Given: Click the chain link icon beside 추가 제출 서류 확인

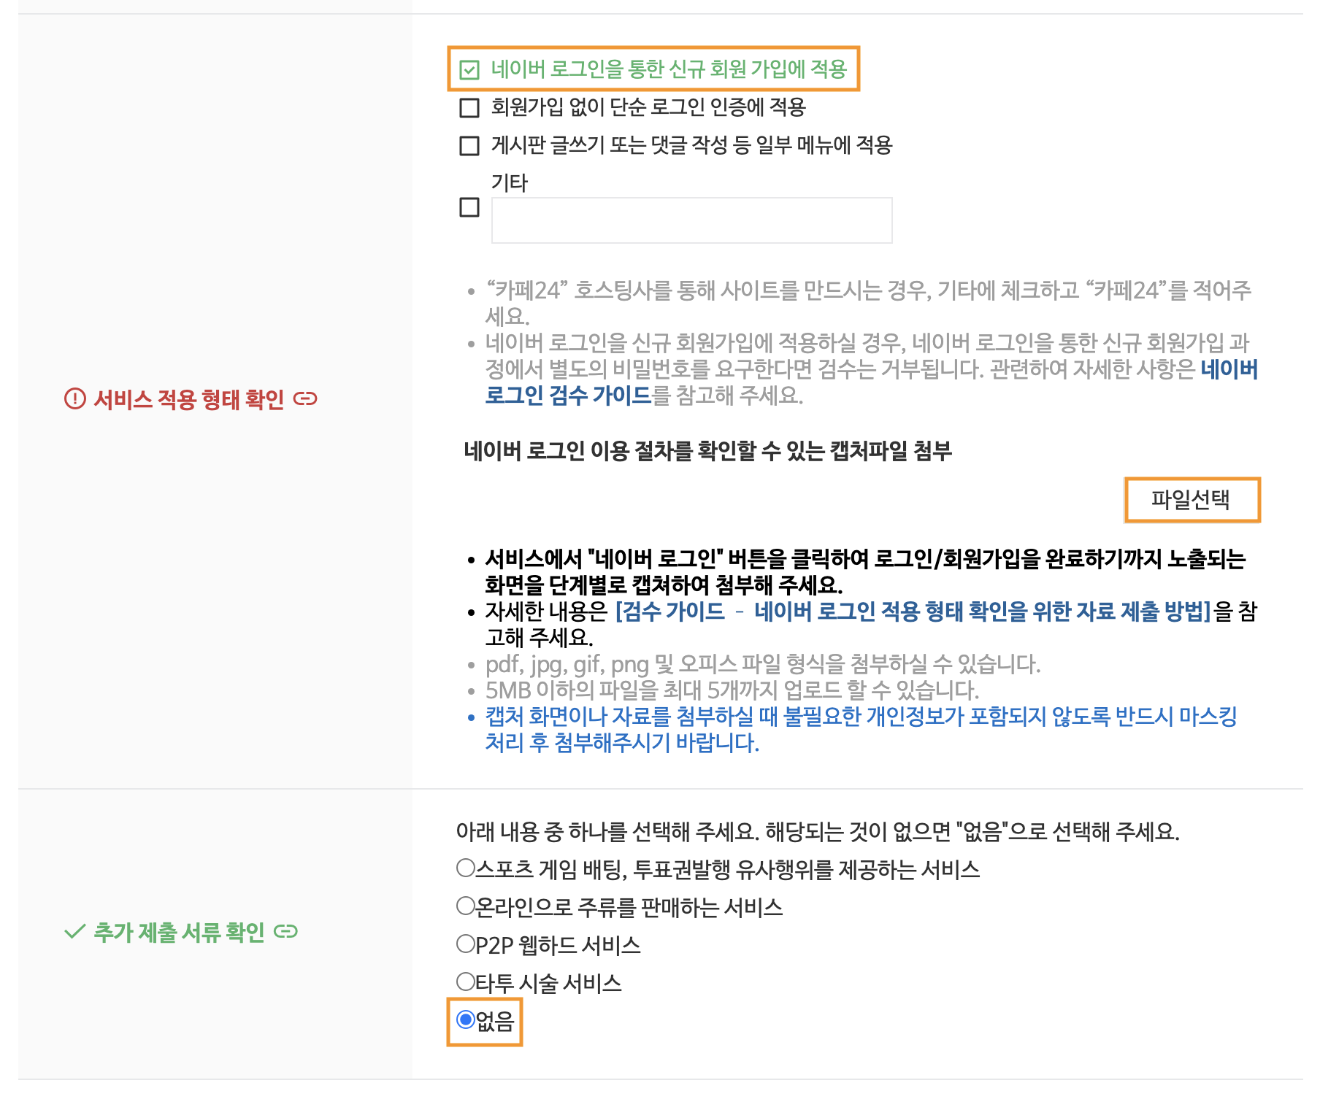Looking at the screenshot, I should point(285,931).
